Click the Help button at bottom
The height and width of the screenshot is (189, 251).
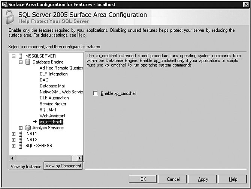[233, 179]
